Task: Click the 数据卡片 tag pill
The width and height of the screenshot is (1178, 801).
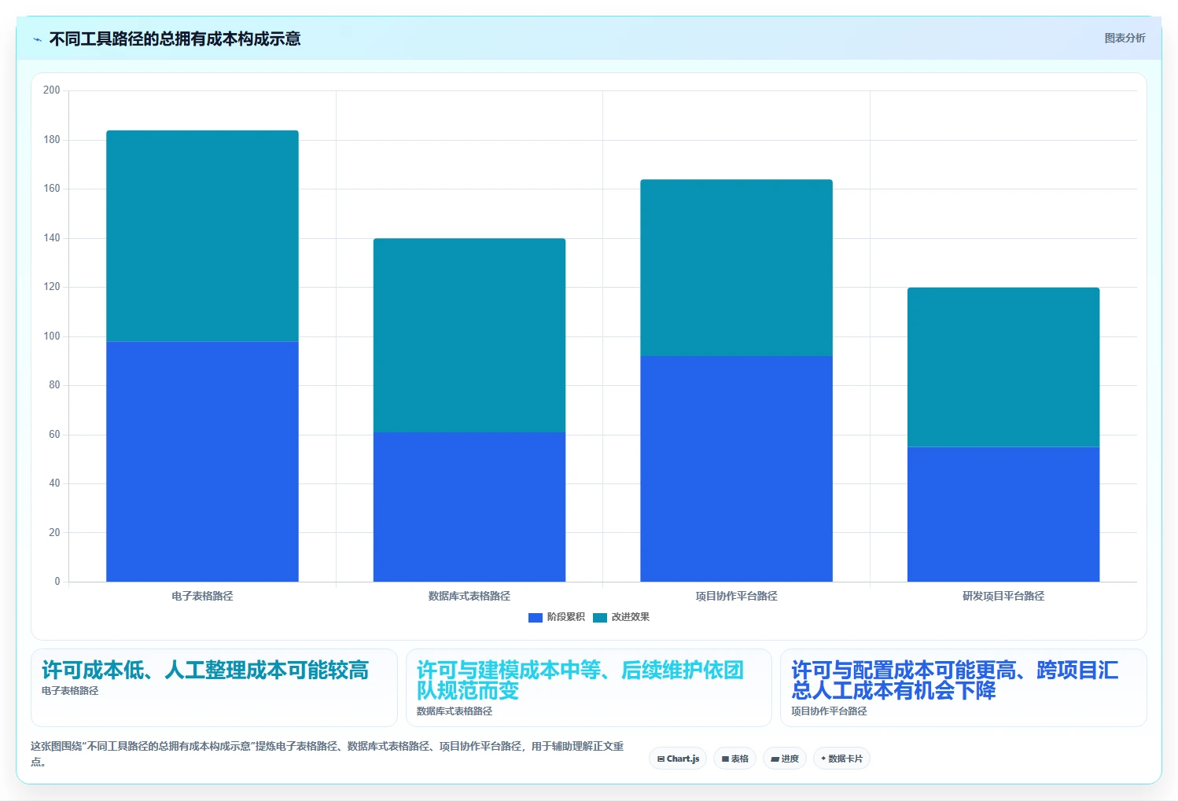Action: [x=841, y=759]
